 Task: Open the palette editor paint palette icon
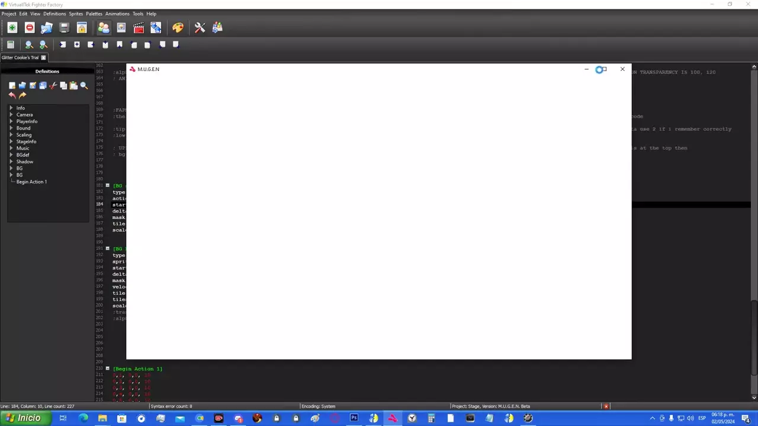click(x=178, y=28)
